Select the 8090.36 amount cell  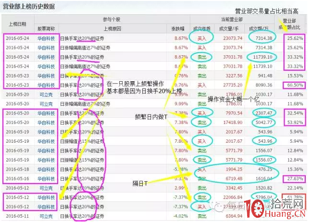point(264,85)
